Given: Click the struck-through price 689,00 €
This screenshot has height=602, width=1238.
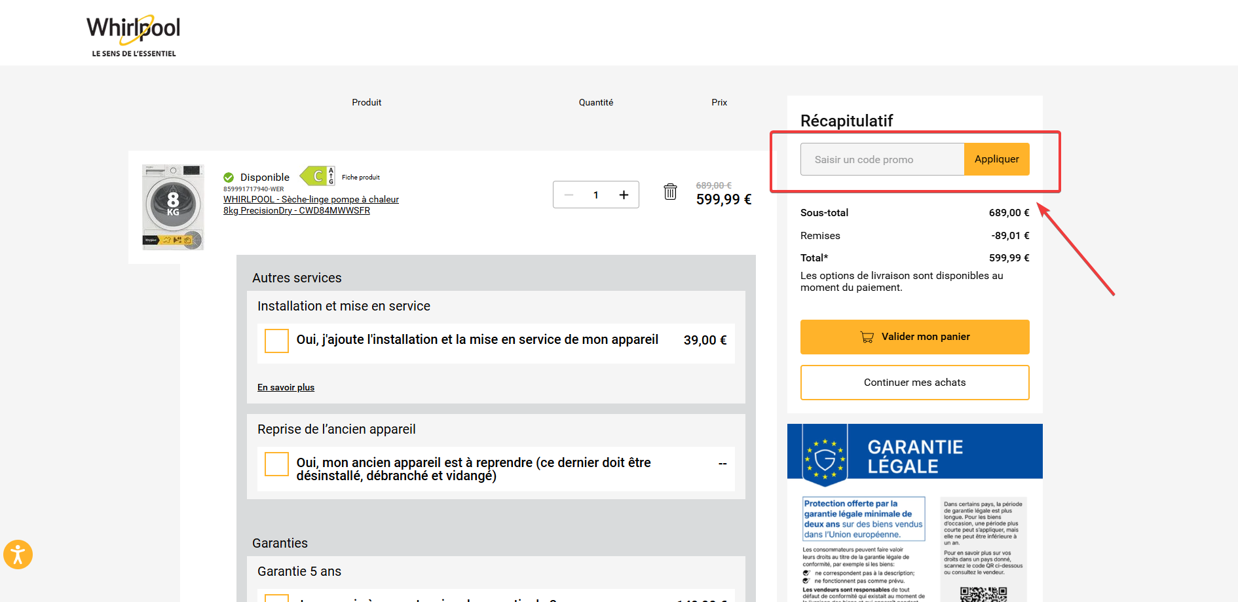Looking at the screenshot, I should click(x=713, y=185).
